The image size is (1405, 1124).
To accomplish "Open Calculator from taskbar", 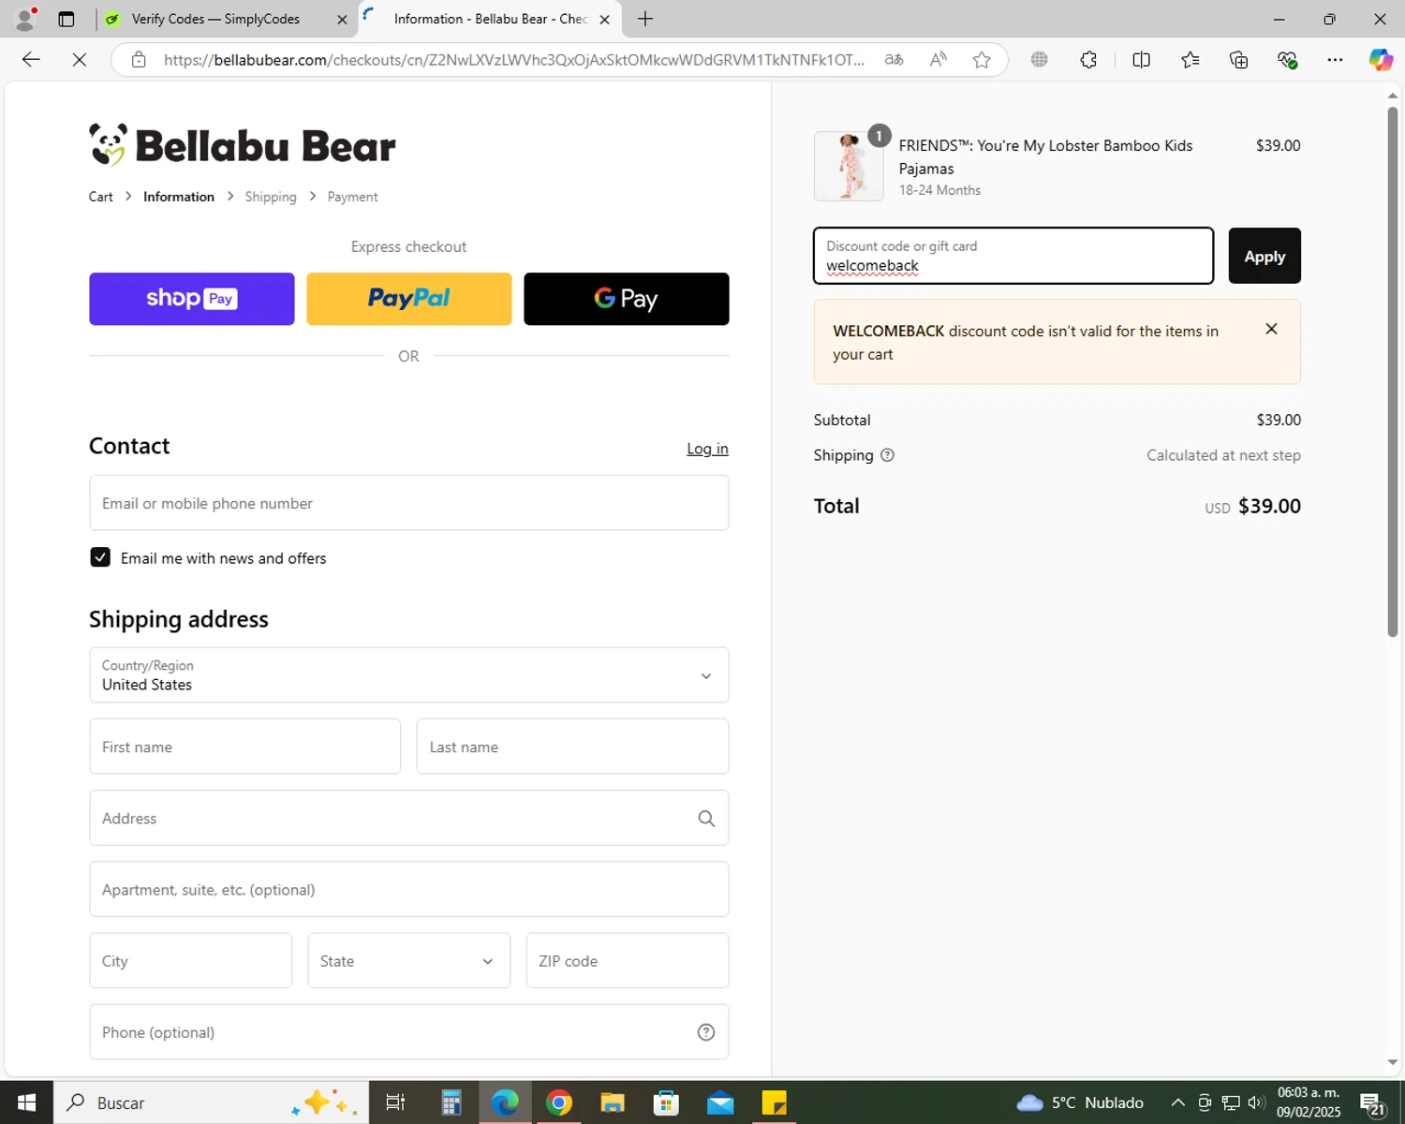I will 451,1102.
